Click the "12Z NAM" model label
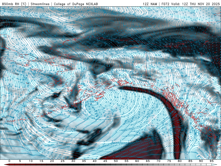The height and width of the screenshot is (166, 221). (x=150, y=4)
